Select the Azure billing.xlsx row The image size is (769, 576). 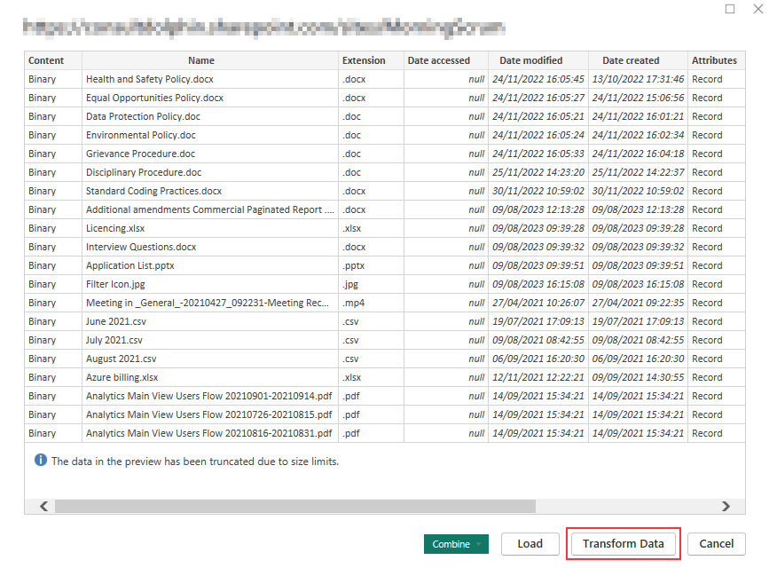click(122, 377)
